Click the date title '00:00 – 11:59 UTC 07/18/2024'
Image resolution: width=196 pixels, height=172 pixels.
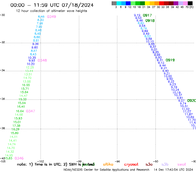coord(52,5)
